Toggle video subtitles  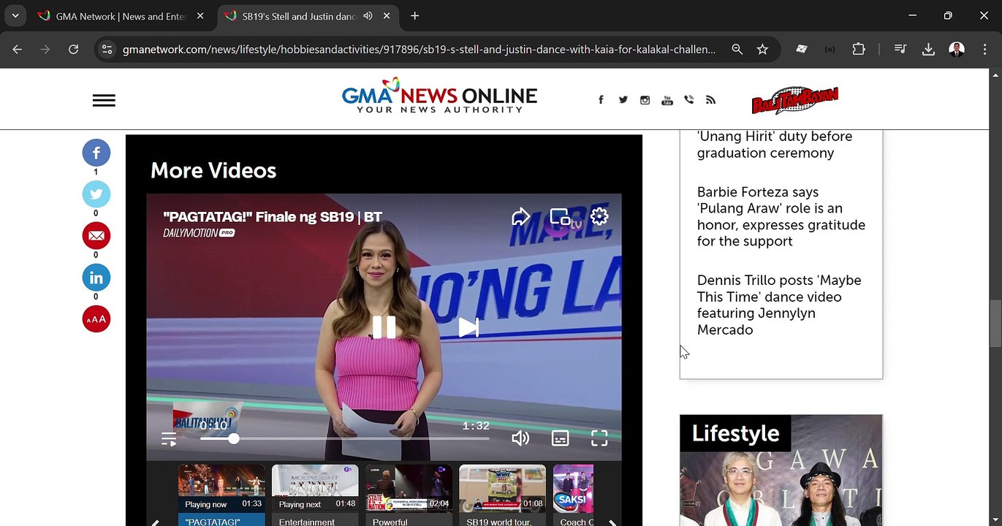point(560,438)
